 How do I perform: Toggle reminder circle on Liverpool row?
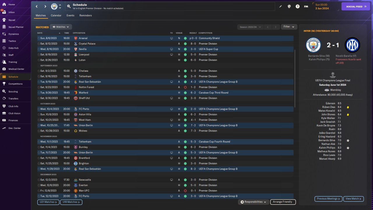click(x=39, y=55)
